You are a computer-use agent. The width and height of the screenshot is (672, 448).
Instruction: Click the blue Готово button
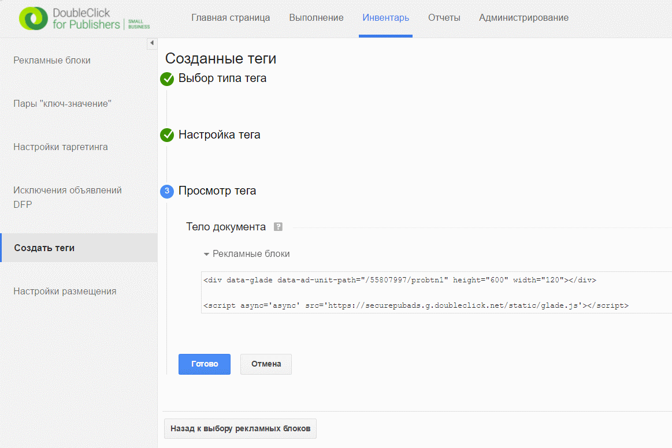205,364
